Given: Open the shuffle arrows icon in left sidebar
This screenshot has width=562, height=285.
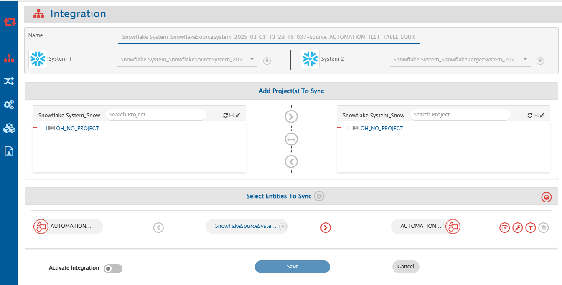Looking at the screenshot, I should click(9, 81).
